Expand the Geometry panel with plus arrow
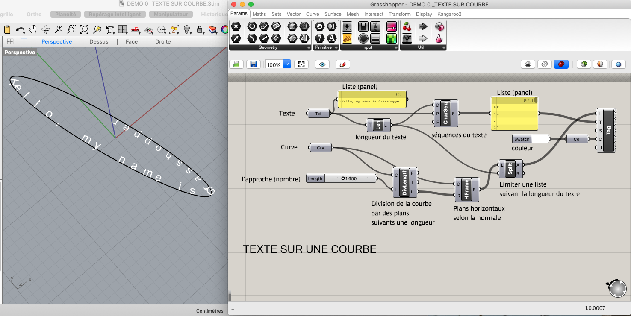The image size is (631, 316). [309, 47]
